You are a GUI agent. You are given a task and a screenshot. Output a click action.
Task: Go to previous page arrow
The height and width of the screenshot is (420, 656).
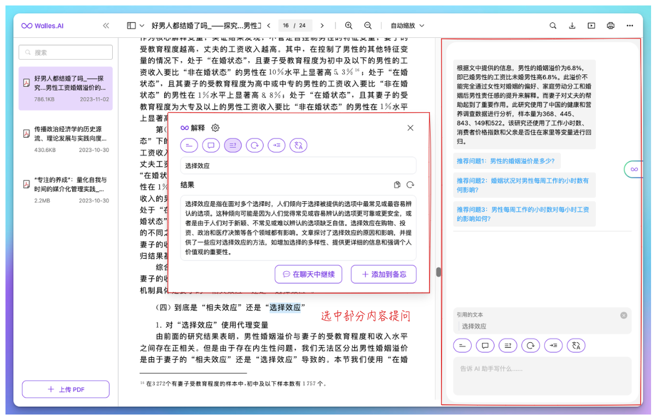click(269, 26)
